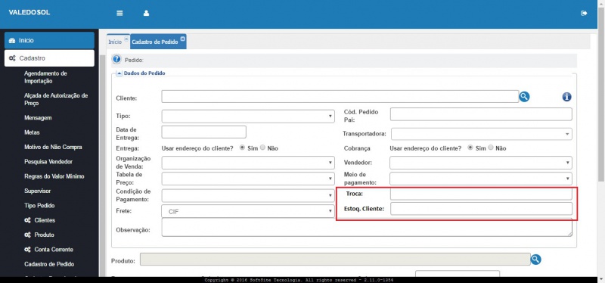Search product with the magnifier icon

pyautogui.click(x=535, y=260)
